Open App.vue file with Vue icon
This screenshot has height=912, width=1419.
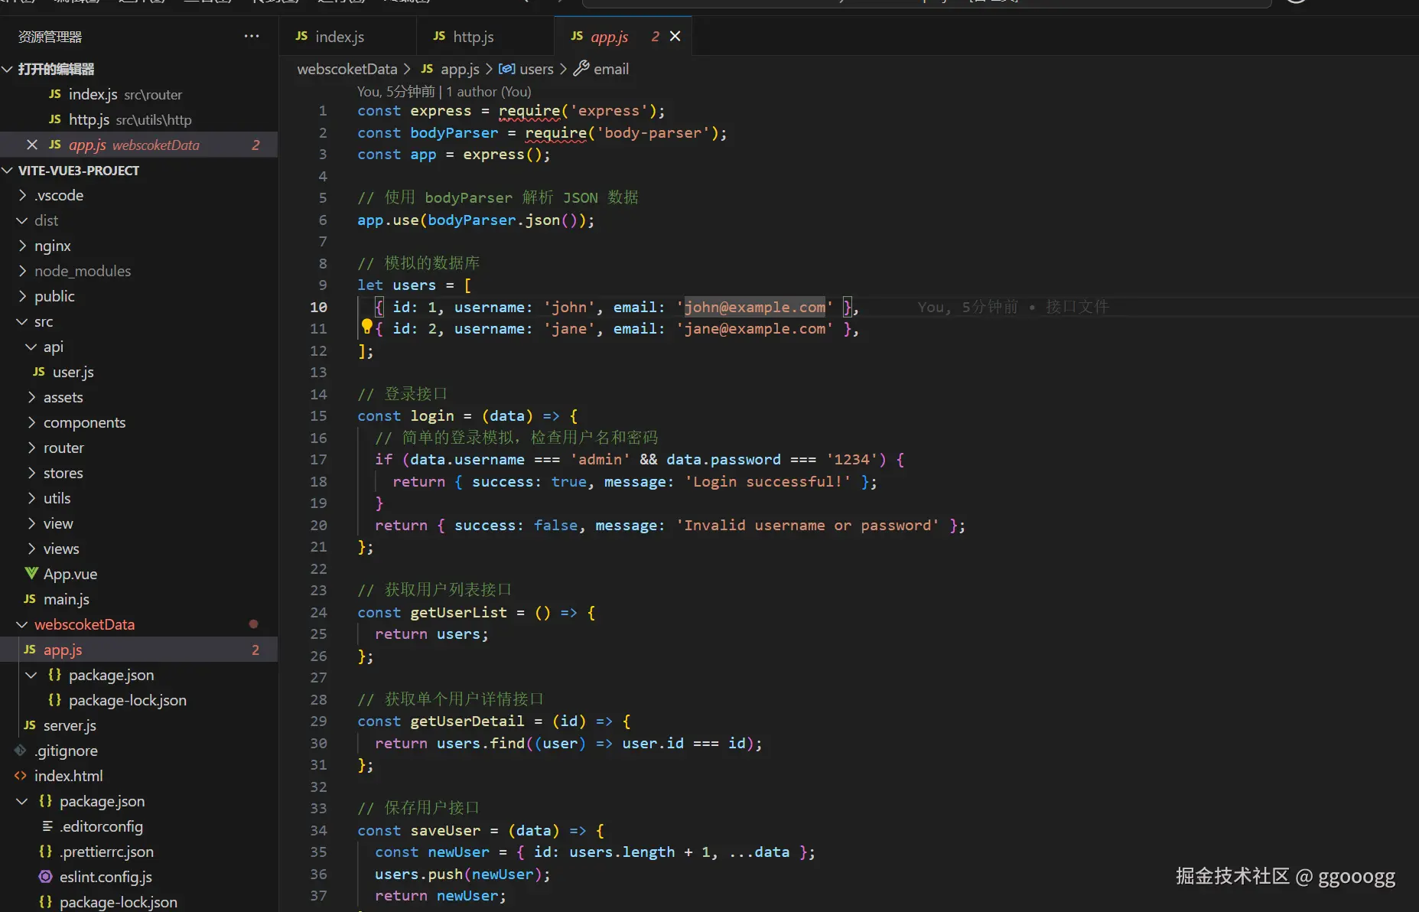[x=70, y=574]
